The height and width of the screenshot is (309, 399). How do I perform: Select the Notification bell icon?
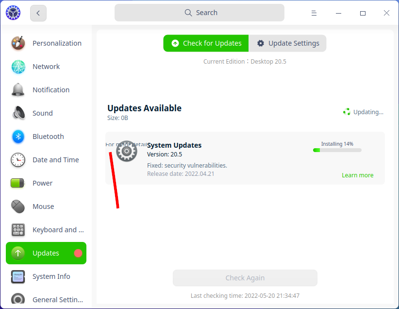[17, 90]
